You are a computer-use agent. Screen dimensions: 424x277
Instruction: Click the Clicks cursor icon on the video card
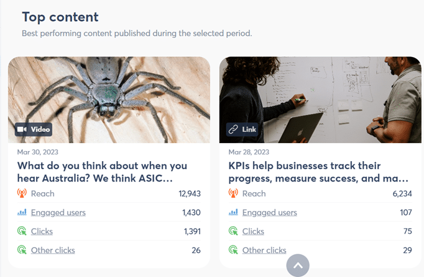[x=22, y=231]
